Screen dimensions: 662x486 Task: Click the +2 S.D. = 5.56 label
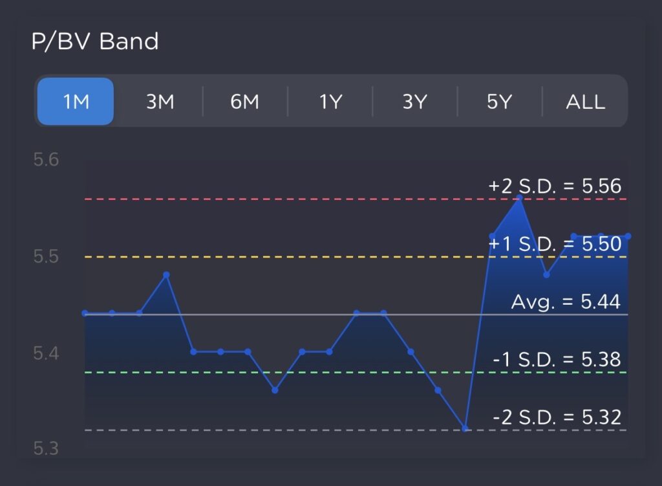click(x=555, y=186)
